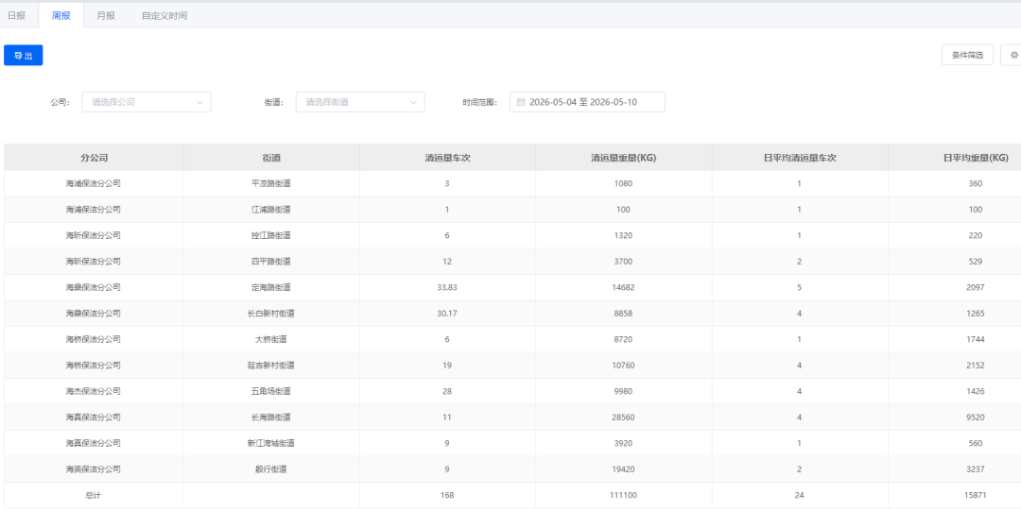Expand the 街道 dropdown chevron
Image resolution: width=1021 pixels, height=511 pixels.
[413, 102]
